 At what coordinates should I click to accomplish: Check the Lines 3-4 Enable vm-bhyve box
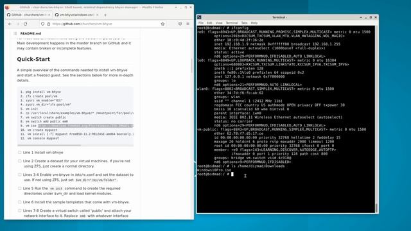20,175
